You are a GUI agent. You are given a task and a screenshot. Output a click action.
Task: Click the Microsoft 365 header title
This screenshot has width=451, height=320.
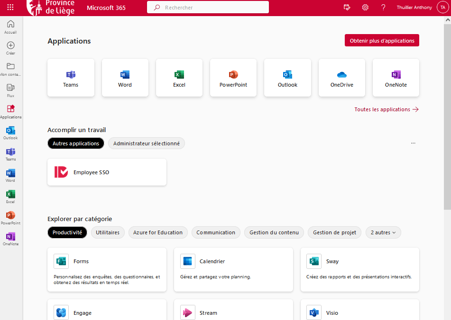click(106, 8)
